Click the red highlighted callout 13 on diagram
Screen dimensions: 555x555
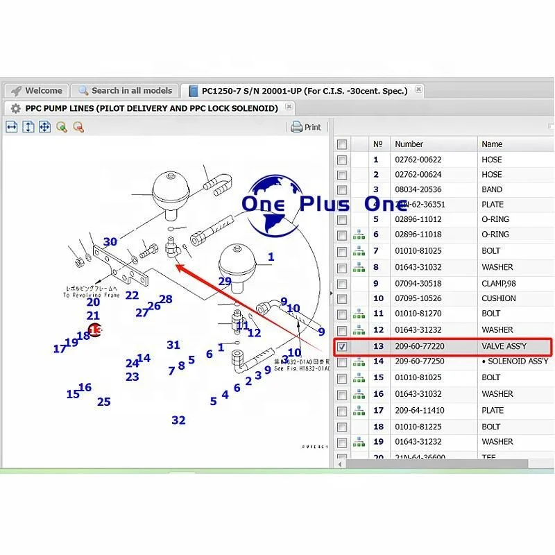[x=95, y=330]
